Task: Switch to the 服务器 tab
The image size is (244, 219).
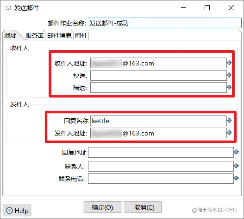Action: (34, 35)
